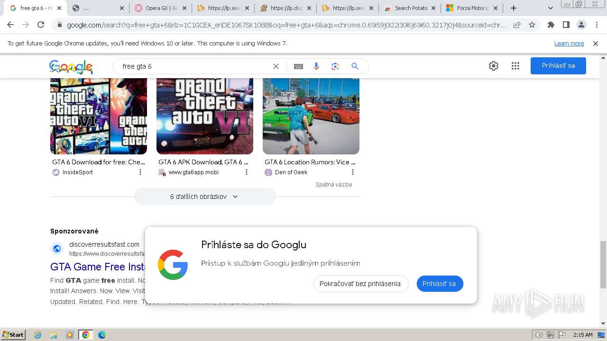Go to the Google logo homepage
The width and height of the screenshot is (607, 341).
point(71,67)
